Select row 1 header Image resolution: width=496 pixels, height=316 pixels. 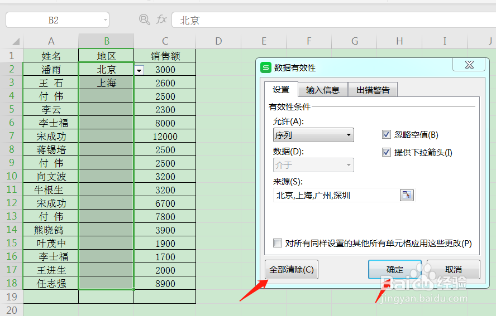click(11, 56)
